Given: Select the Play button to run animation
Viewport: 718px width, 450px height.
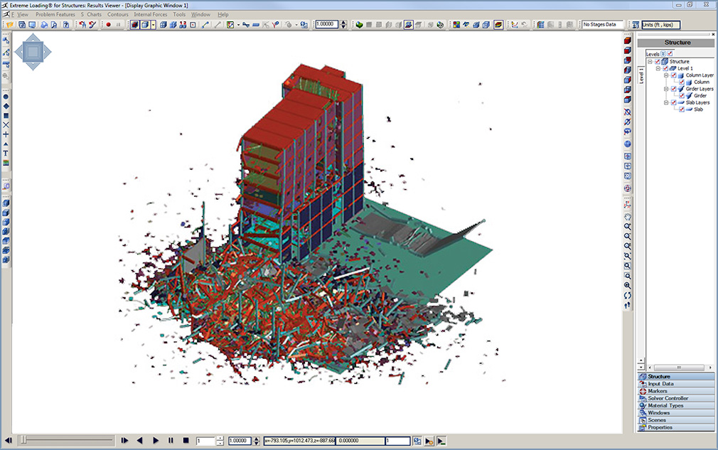Looking at the screenshot, I should 155,441.
